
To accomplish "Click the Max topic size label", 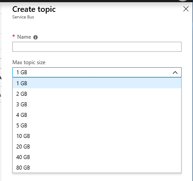I will (x=29, y=62).
